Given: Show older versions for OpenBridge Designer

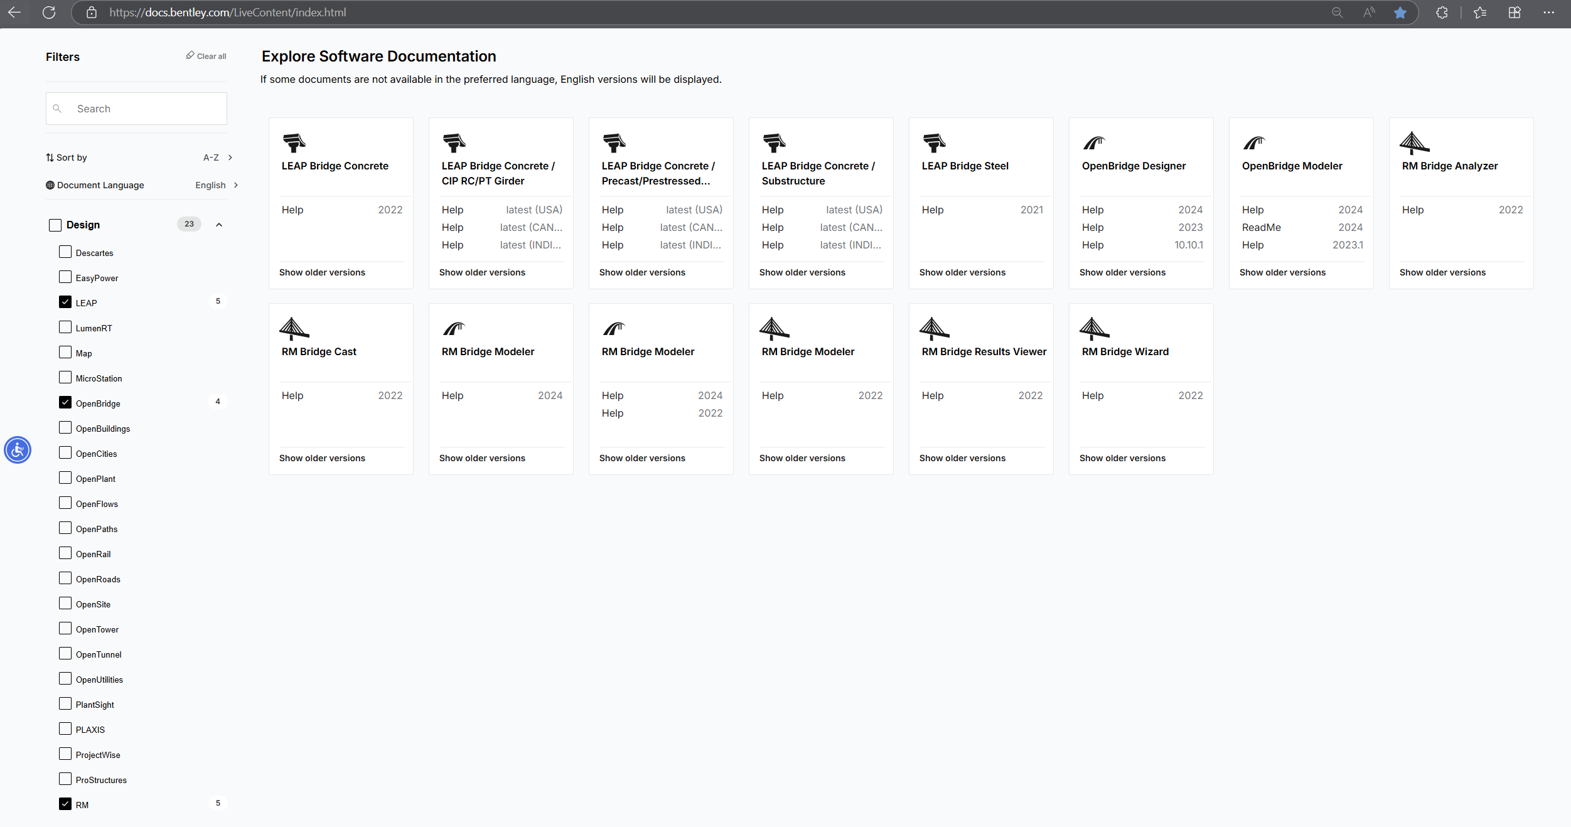Looking at the screenshot, I should (1122, 272).
